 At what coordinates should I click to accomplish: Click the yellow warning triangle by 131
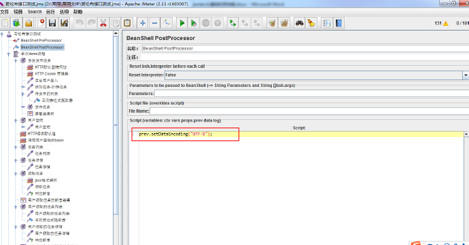pos(446,23)
